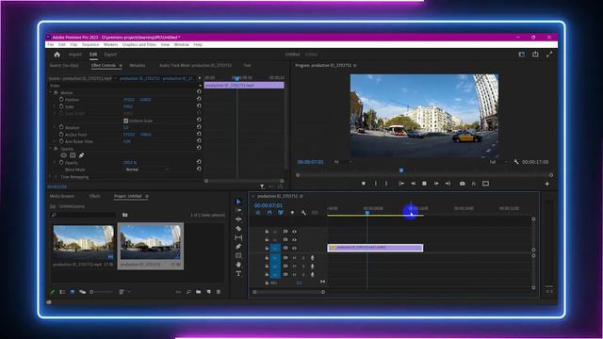
Task: Choose the Rectangle tool
Action: [238, 255]
